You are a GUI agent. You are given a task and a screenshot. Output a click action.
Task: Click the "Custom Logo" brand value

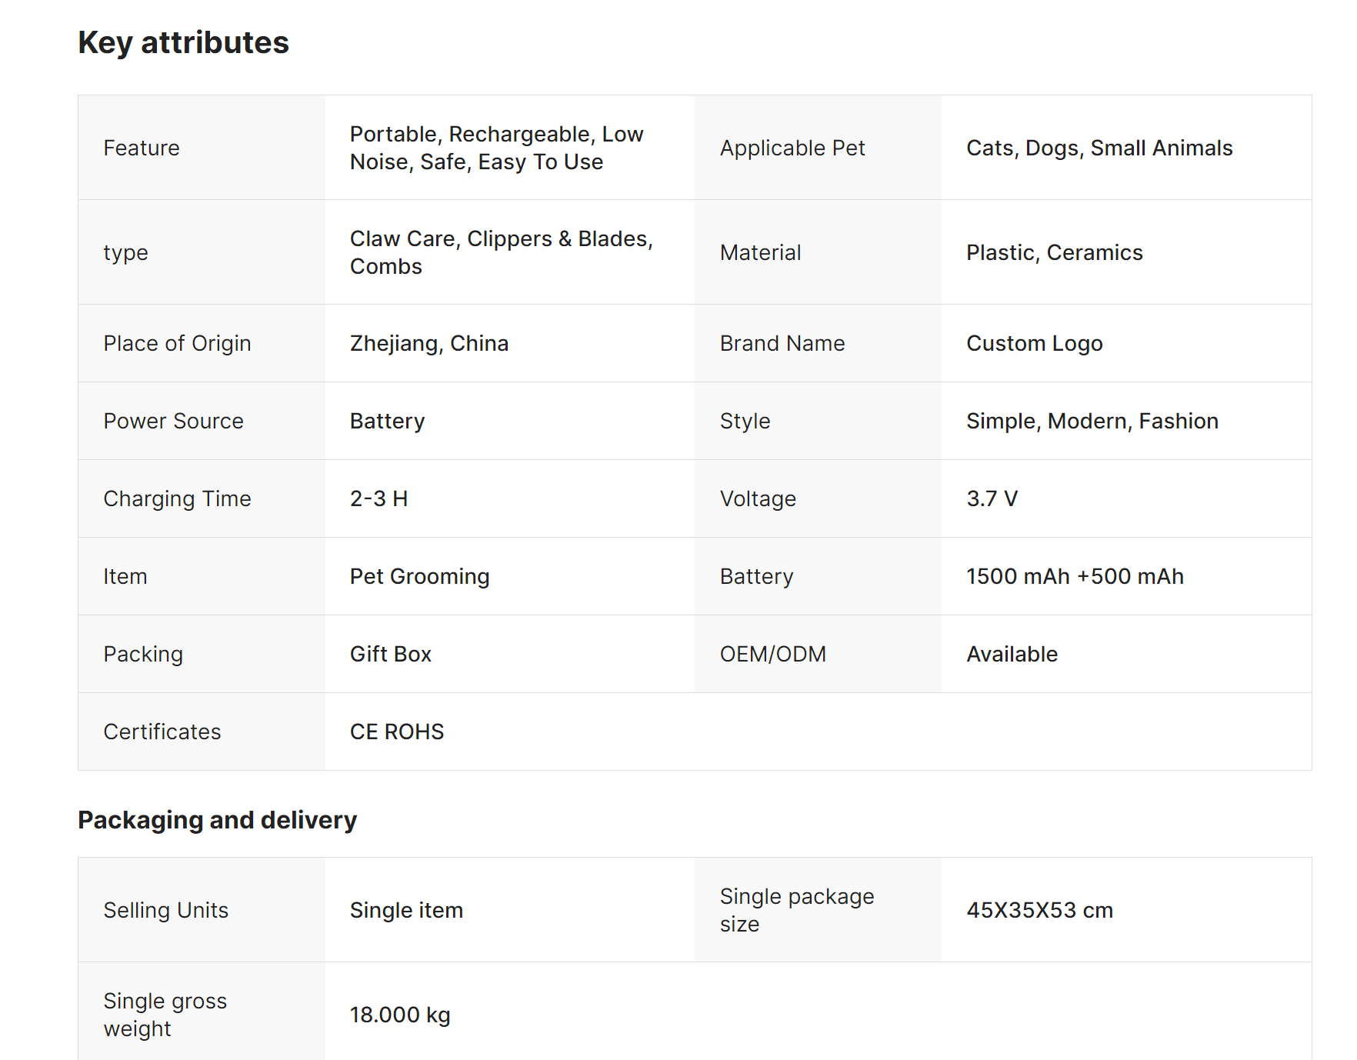pyautogui.click(x=1034, y=343)
